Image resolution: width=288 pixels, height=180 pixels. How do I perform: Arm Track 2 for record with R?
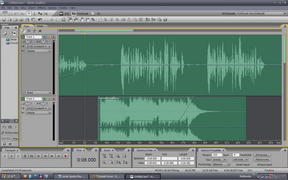54,99
